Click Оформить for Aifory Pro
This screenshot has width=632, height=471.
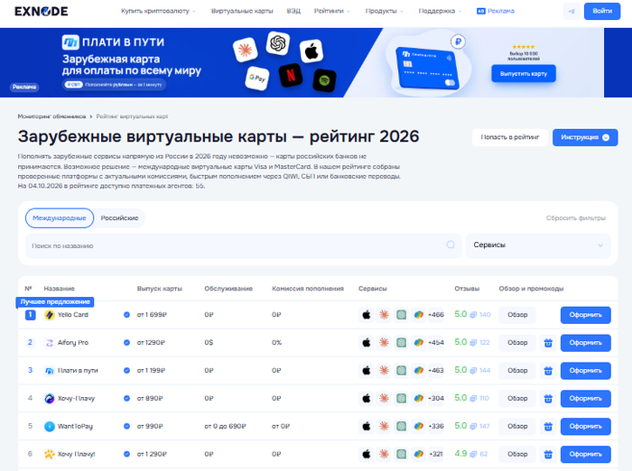[585, 343]
